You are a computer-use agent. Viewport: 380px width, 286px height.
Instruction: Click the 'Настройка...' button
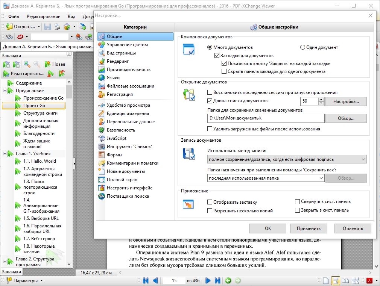[x=346, y=101]
